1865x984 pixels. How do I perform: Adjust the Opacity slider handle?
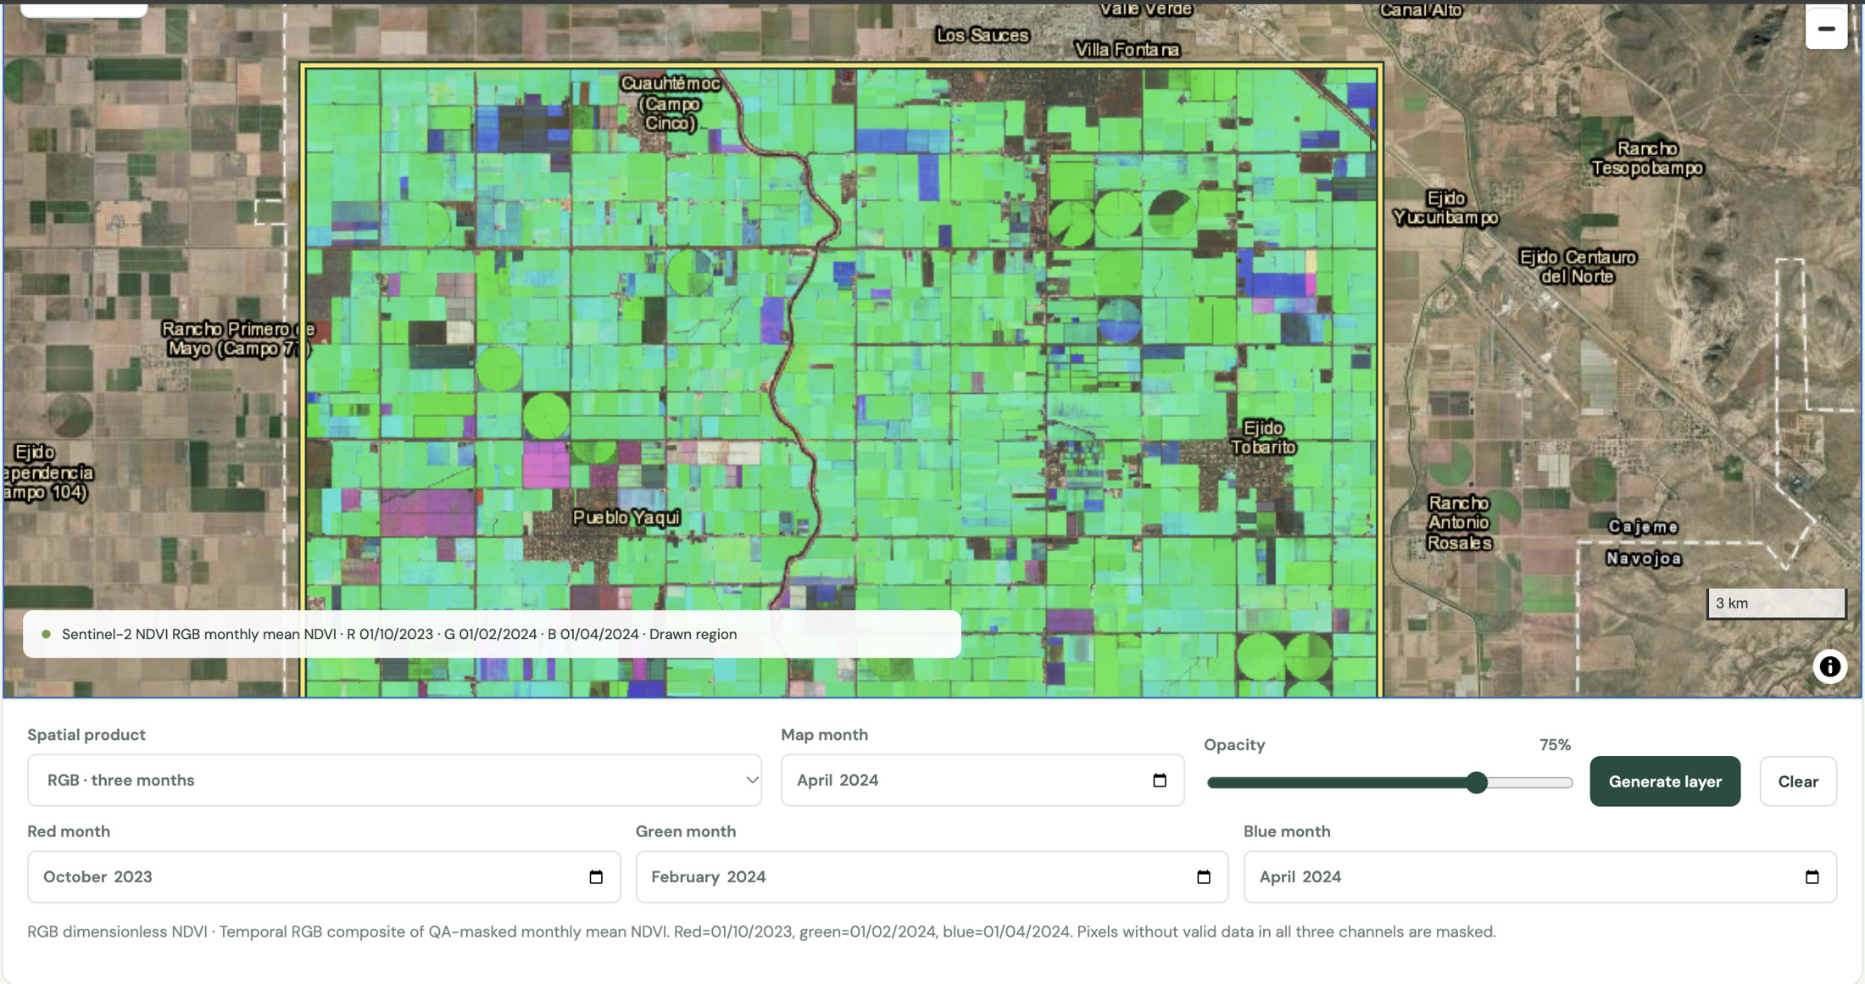click(1477, 782)
